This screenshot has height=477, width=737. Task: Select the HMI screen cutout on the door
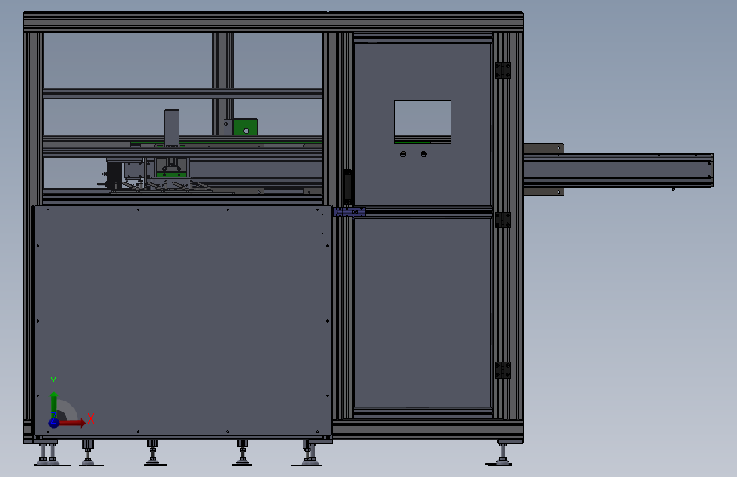point(422,122)
